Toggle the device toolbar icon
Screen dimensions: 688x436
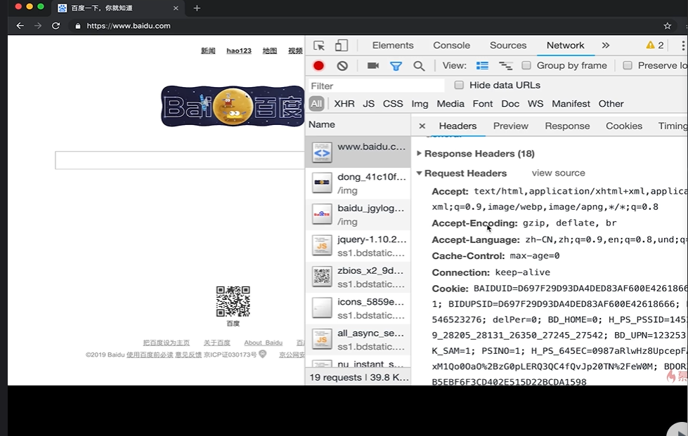pos(342,46)
